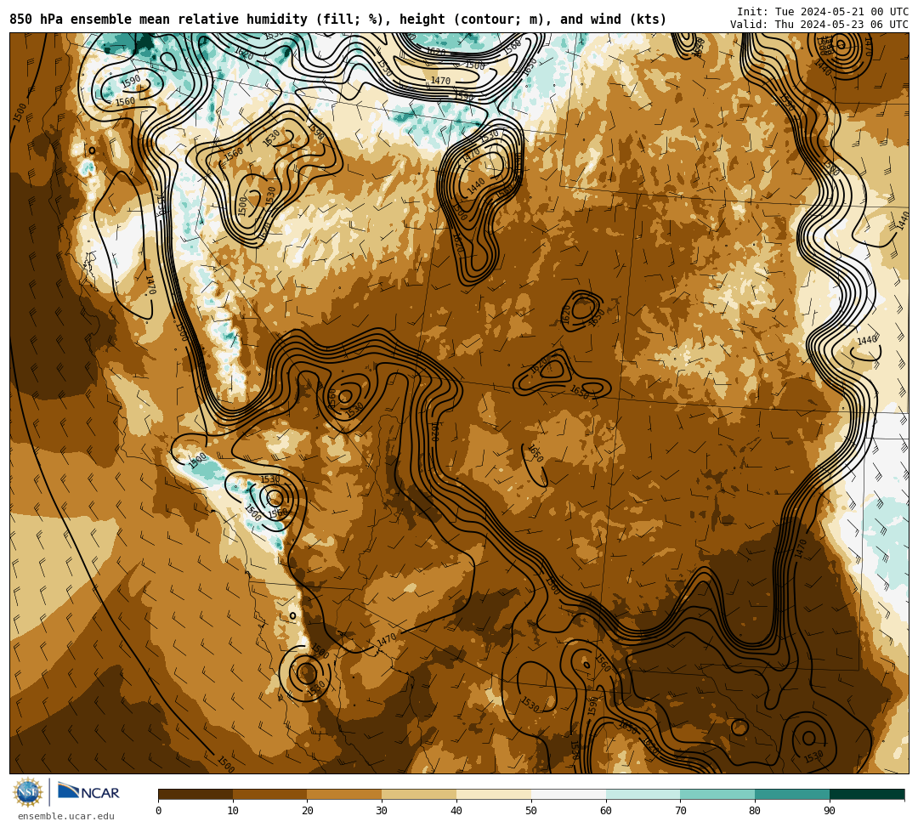The height and width of the screenshot is (827, 918).
Task: Click the 20-30 colorbar segment
Action: coord(344,794)
